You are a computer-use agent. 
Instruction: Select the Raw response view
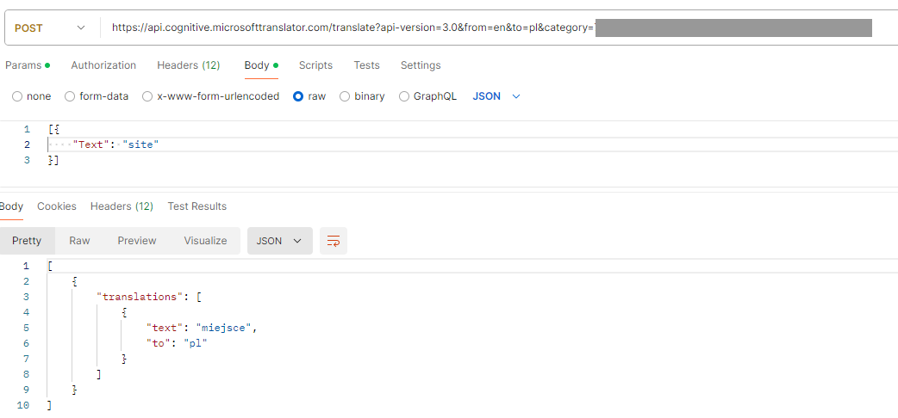[x=79, y=241]
